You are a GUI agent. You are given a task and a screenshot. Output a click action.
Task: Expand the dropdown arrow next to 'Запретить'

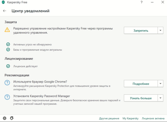click(161, 30)
